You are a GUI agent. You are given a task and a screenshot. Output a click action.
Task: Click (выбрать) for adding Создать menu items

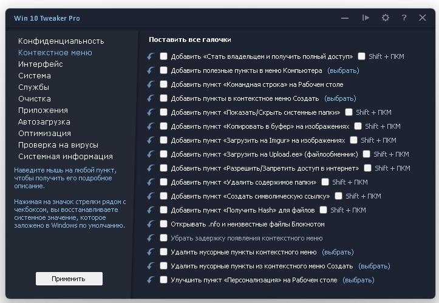[340, 98]
